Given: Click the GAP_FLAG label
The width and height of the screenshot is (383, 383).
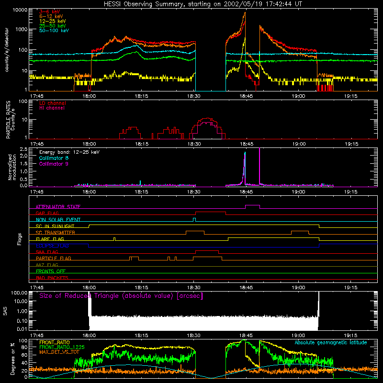Looking at the screenshot, I should click(47, 213).
